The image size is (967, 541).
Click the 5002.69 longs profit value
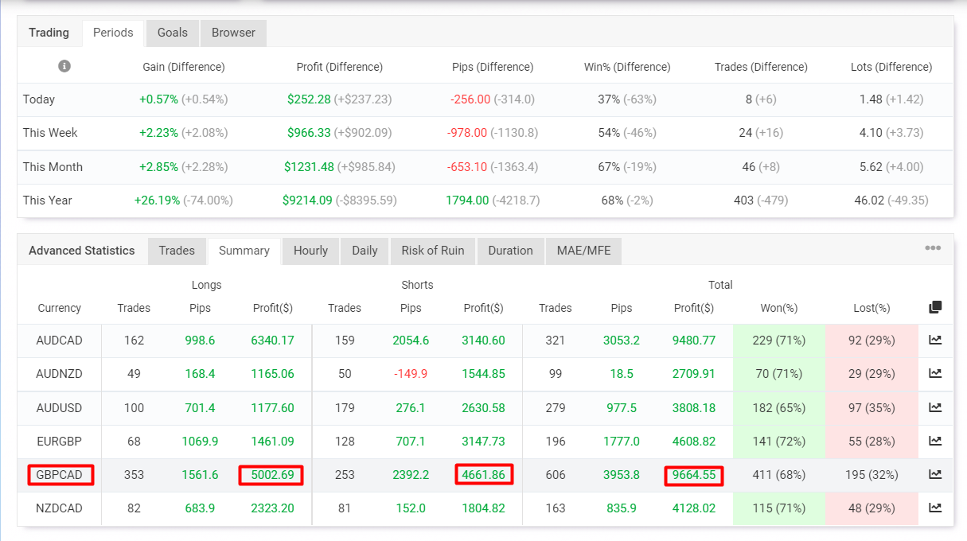tap(273, 475)
